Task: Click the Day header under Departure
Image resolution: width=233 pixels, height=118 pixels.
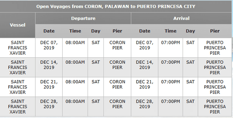Action: pos(96,31)
